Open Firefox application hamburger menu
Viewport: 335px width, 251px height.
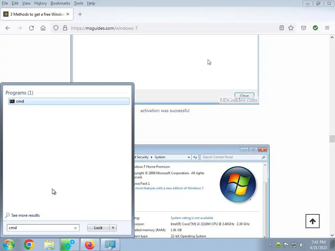click(327, 28)
